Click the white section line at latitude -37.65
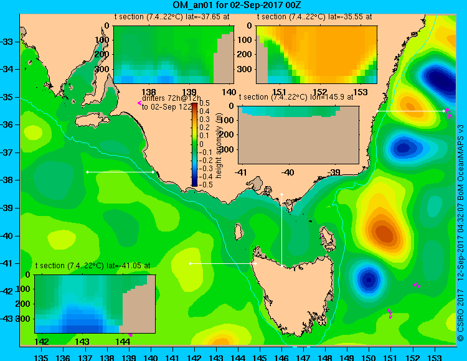 coord(120,172)
